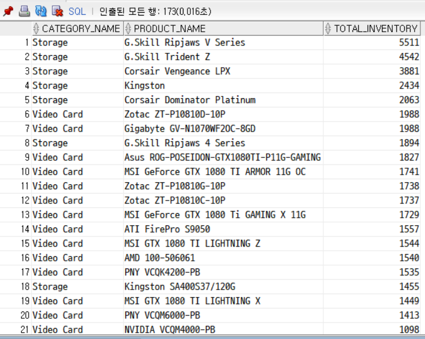Click inventory value 1540
This screenshot has height=339, width=425.
pos(409,258)
